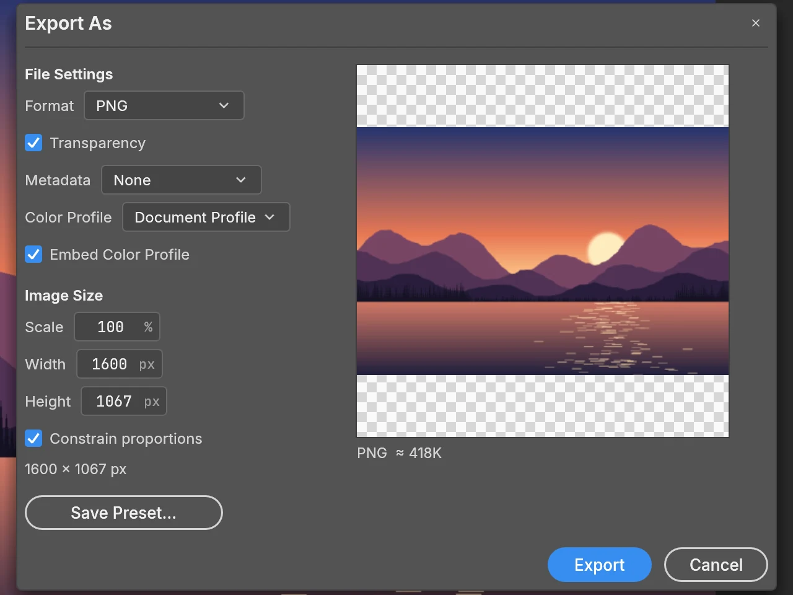
Task: Click the sunset export preview image
Action: 543,251
